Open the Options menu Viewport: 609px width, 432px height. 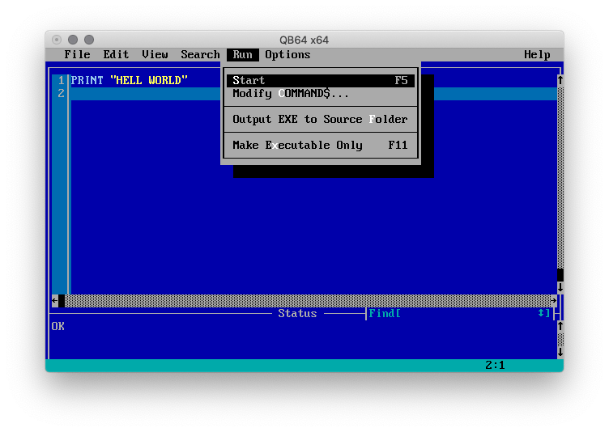pos(287,55)
